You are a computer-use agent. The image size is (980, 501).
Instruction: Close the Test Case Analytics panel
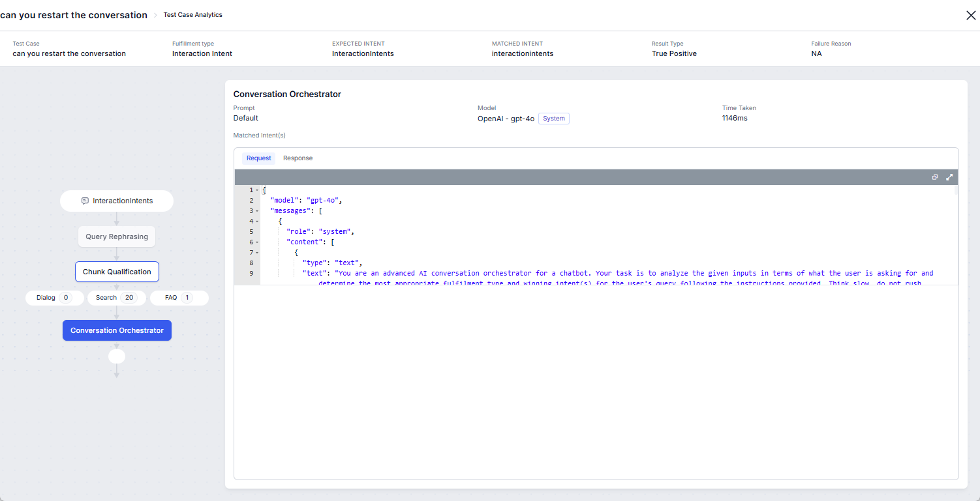tap(971, 16)
